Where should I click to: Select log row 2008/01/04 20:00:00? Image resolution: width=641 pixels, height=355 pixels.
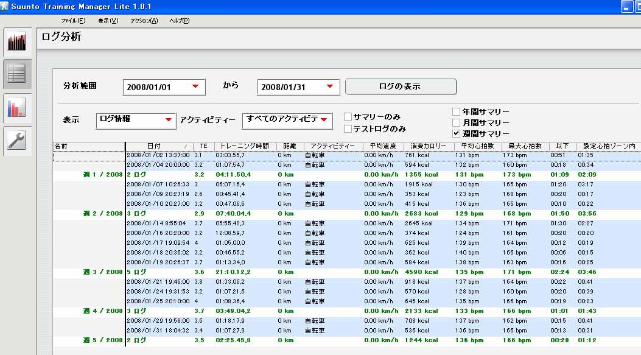346,165
